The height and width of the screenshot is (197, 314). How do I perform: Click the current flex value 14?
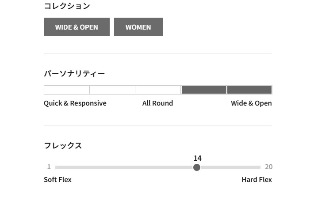click(x=197, y=158)
